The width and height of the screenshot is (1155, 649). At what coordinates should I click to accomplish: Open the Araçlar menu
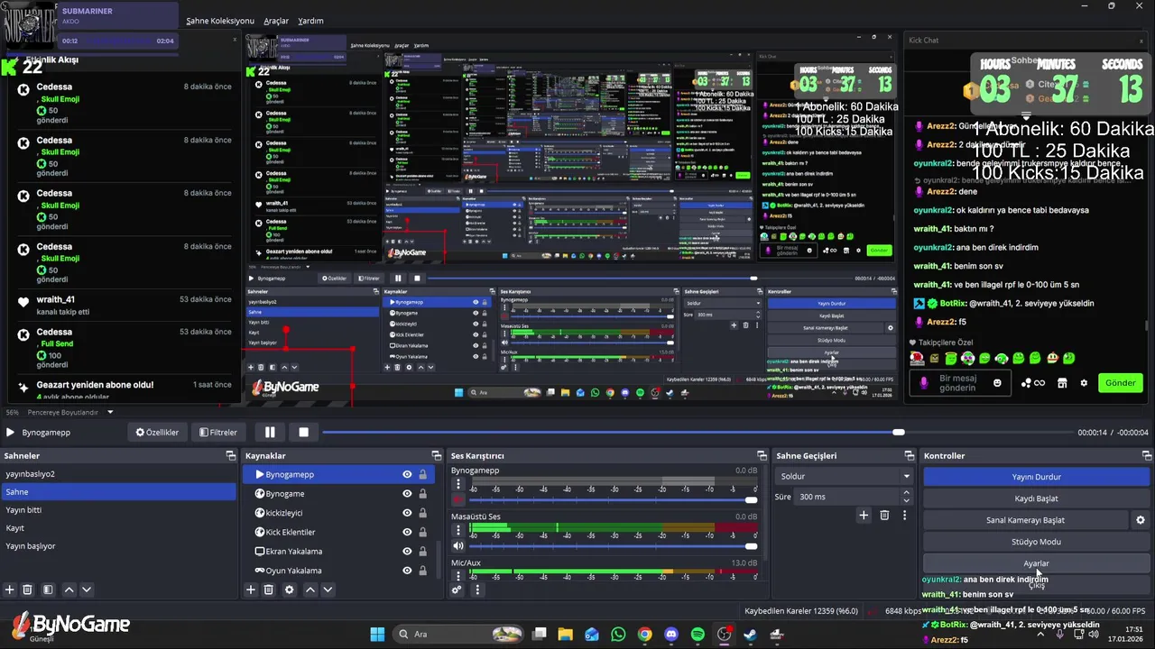(x=277, y=21)
